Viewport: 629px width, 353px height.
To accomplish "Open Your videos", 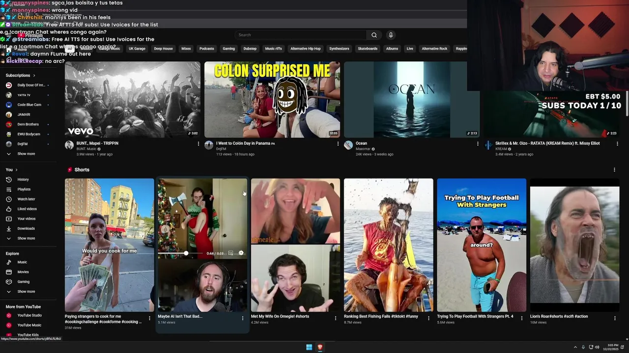I will click(27, 219).
